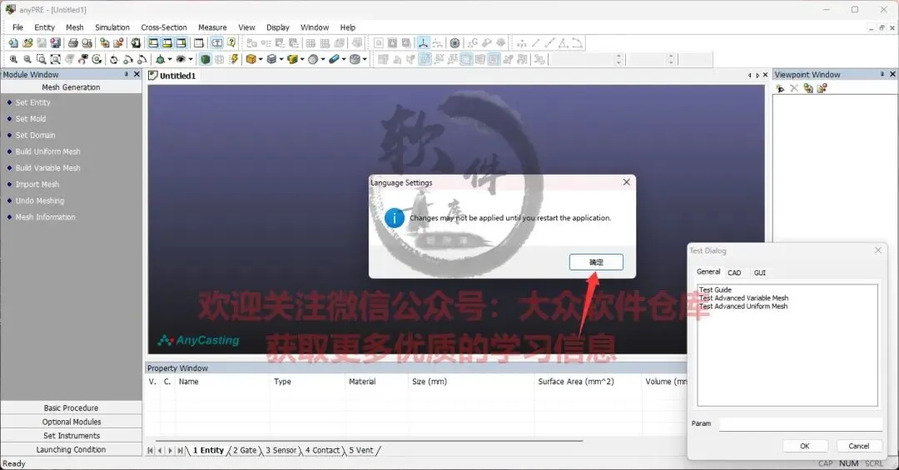899x470 pixels.
Task: Click the blue cylinder primitive icon
Action: tap(334, 59)
